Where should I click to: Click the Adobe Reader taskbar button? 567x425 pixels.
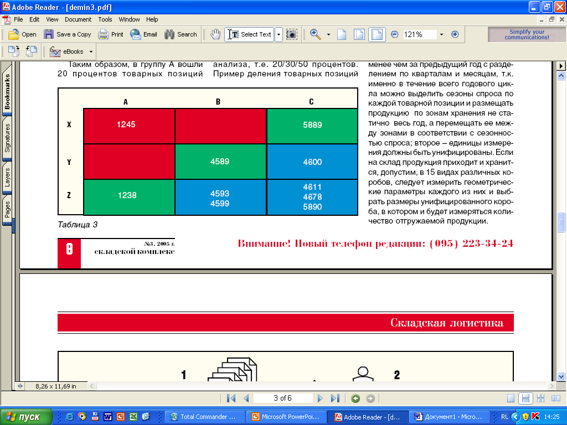coord(368,417)
